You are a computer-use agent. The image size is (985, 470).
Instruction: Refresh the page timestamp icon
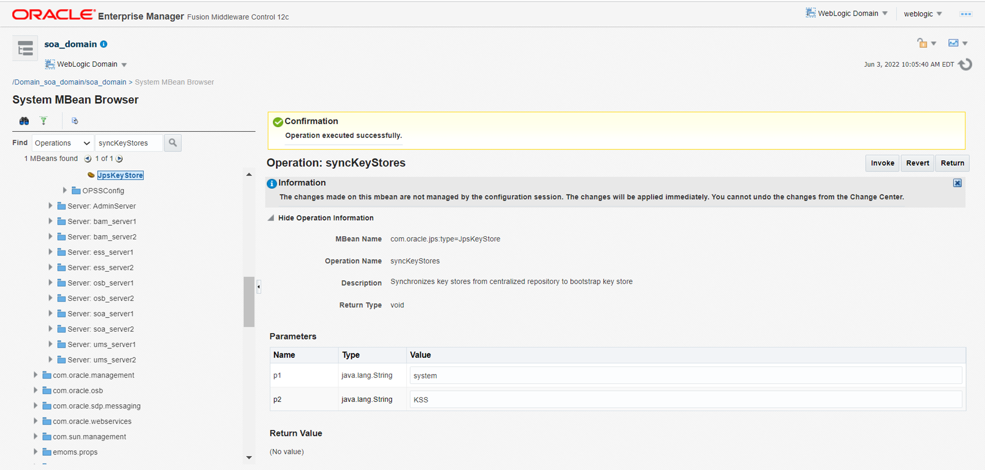[965, 65]
